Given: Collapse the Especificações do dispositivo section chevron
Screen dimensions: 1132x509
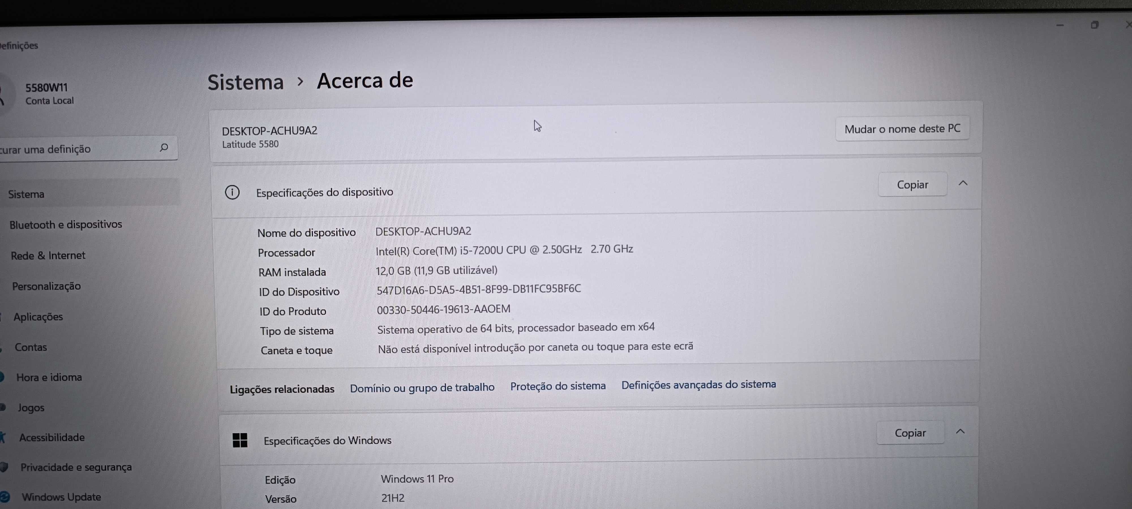Looking at the screenshot, I should coord(963,183).
